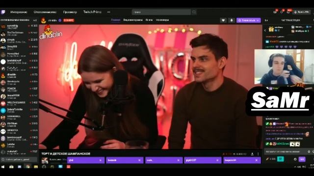Focus the top search field

click(x=161, y=12)
